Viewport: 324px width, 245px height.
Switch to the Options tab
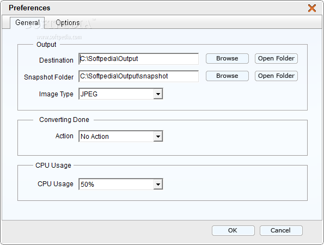click(x=68, y=22)
